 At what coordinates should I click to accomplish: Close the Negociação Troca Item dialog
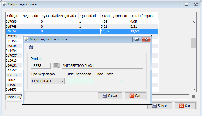pos(146,39)
